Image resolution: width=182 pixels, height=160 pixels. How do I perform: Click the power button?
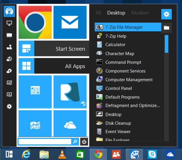pyautogui.click(x=84, y=141)
